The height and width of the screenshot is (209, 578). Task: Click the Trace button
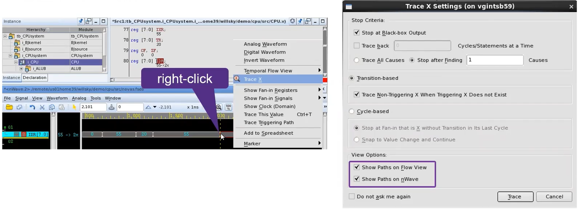515,196
